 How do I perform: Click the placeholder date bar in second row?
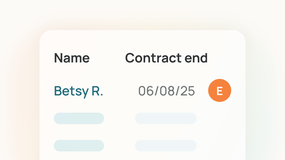tap(166, 118)
